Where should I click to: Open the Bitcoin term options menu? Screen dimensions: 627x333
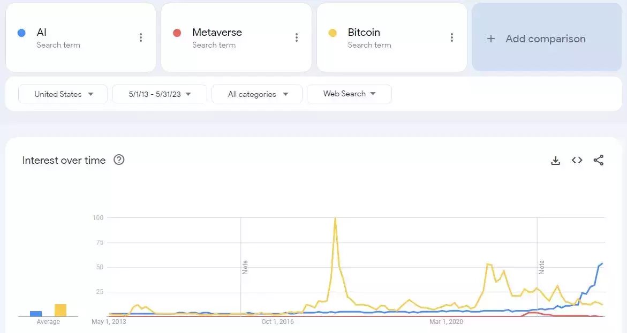click(x=452, y=37)
